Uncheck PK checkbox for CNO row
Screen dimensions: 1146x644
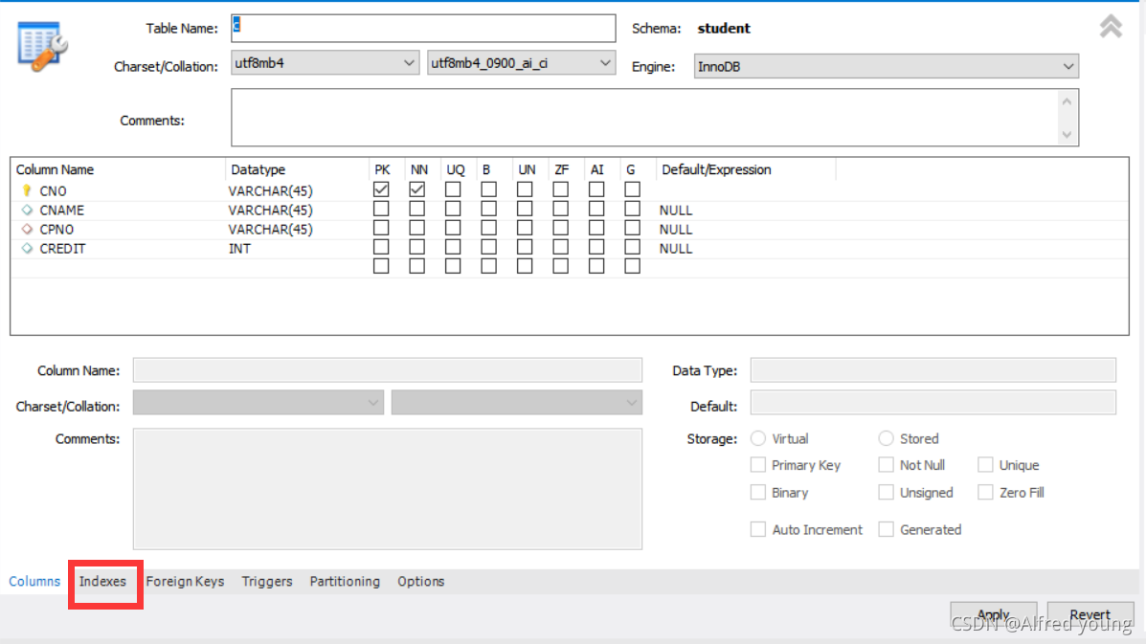(x=381, y=189)
